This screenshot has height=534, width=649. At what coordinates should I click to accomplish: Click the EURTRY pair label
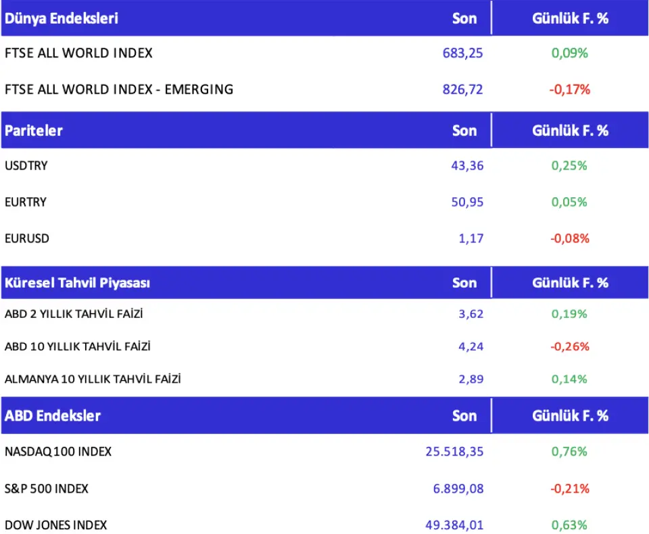point(26,202)
